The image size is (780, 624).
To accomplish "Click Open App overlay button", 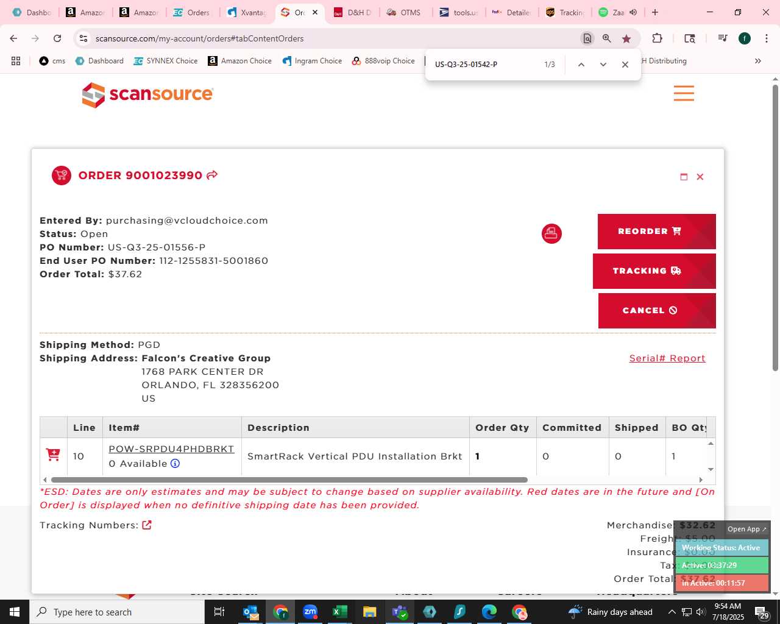I will [x=746, y=529].
